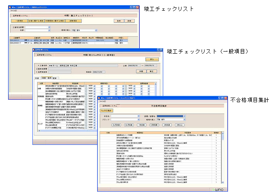Viewport: 277px width, 196px height.
Task: Select the highlighted first row in 工事 list
Action: coord(64,40)
